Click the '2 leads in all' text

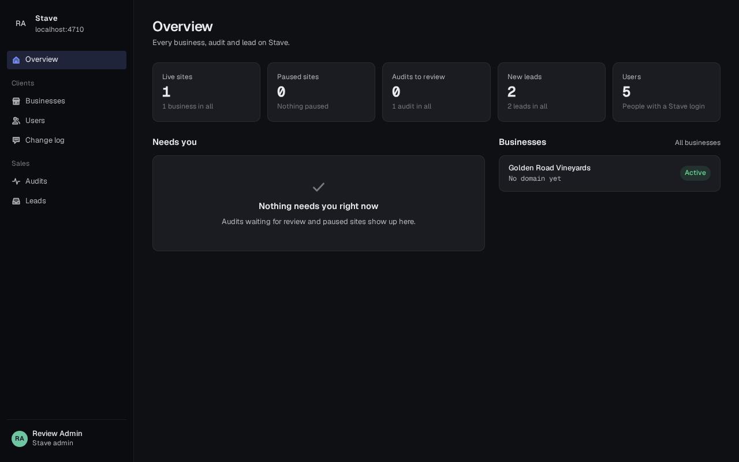(x=527, y=106)
